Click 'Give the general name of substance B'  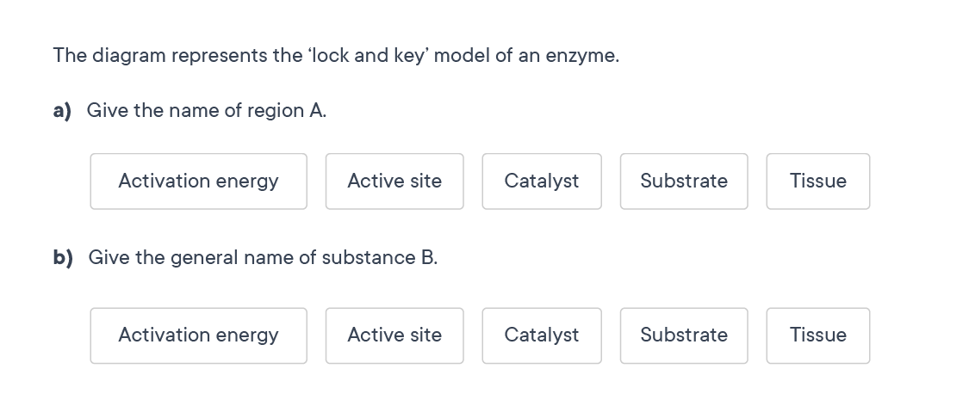(263, 258)
